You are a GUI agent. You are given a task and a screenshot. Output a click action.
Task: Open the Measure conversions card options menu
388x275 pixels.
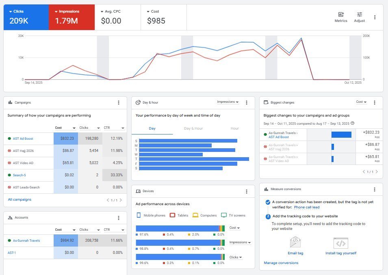click(x=374, y=189)
